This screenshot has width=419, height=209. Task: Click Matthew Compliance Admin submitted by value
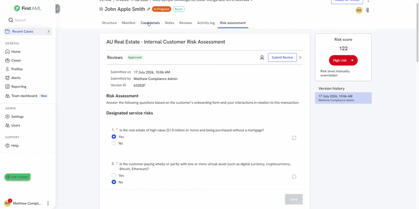(x=156, y=79)
